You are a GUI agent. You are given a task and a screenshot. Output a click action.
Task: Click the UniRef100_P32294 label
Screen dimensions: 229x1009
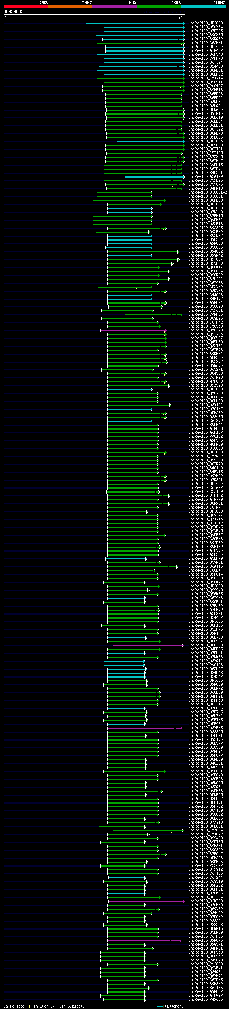(205, 921)
